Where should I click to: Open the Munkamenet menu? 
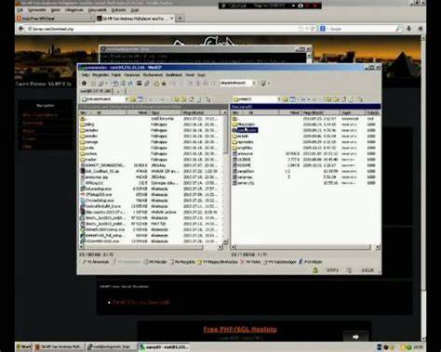tap(153, 75)
